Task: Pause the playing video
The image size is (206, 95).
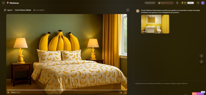Action: click(x=8, y=92)
